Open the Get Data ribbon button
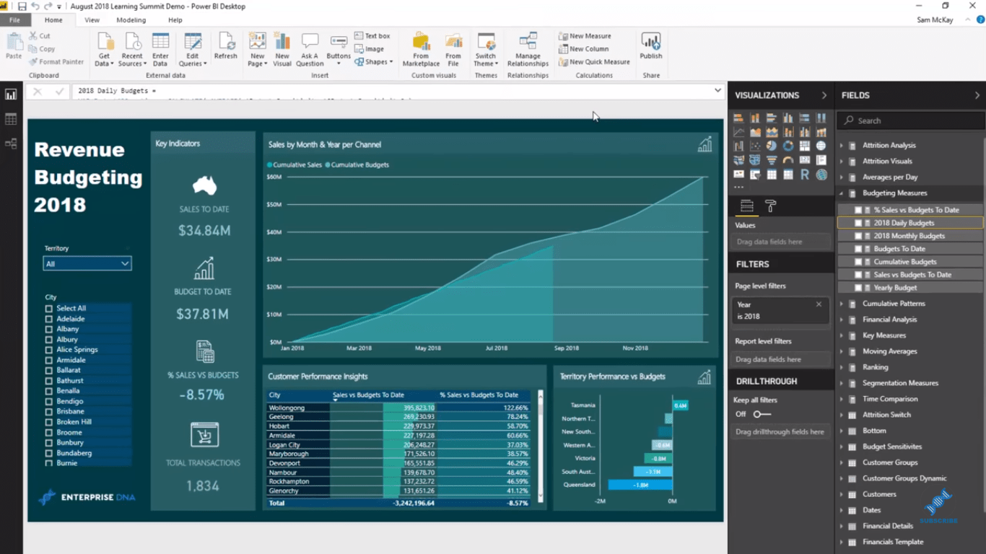Viewport: 986px width, 554px height. (x=105, y=50)
